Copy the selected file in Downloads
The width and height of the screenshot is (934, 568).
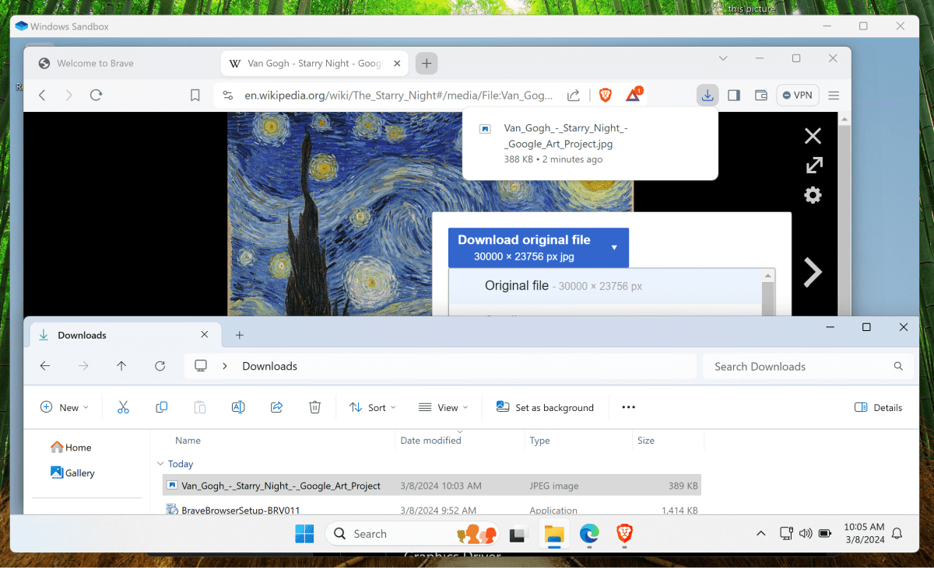161,406
